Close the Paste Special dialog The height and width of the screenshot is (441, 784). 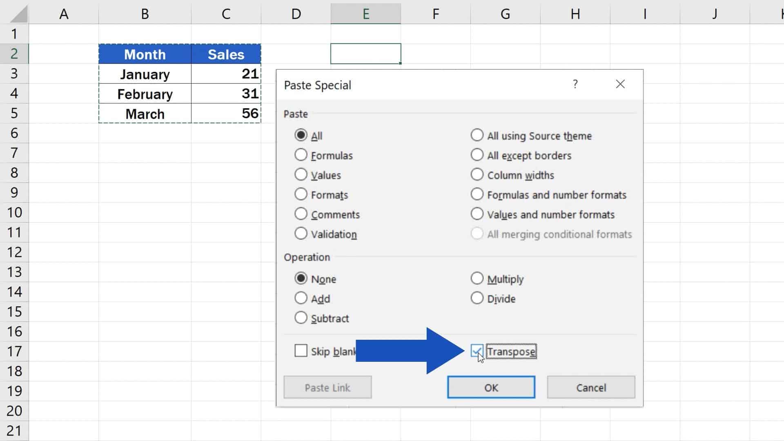click(x=620, y=84)
